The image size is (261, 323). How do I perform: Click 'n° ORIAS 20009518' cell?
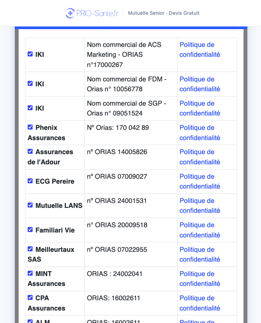pos(131,230)
